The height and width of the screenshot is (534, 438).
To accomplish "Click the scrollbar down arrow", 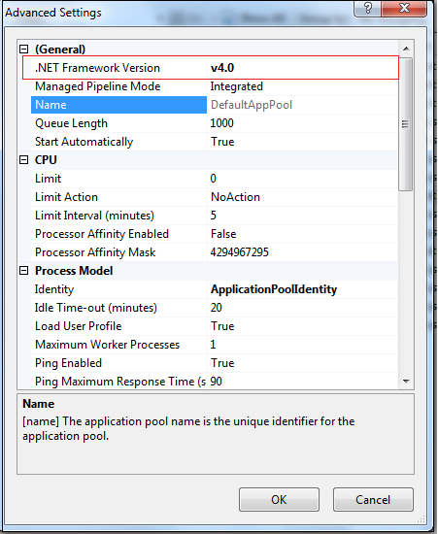I will pyautogui.click(x=406, y=382).
